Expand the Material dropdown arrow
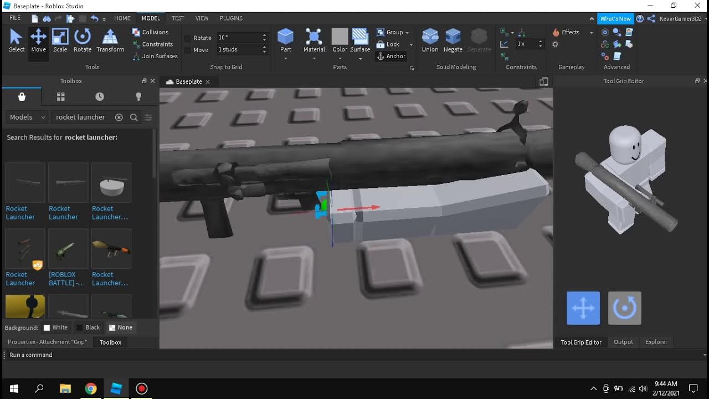Screen dimensions: 709x399 (x=314, y=58)
